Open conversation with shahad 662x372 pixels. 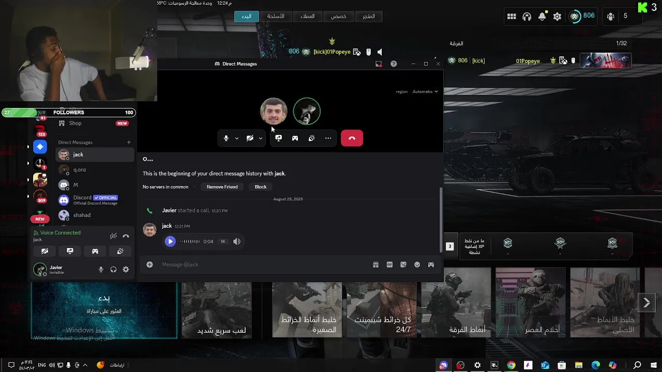[94, 215]
